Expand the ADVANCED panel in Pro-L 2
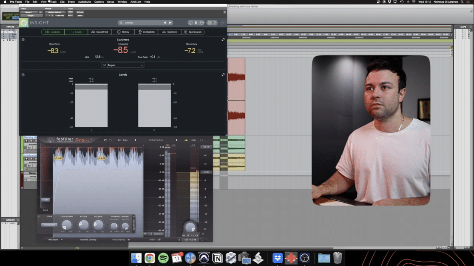This screenshot has height=266, width=474. click(x=134, y=224)
